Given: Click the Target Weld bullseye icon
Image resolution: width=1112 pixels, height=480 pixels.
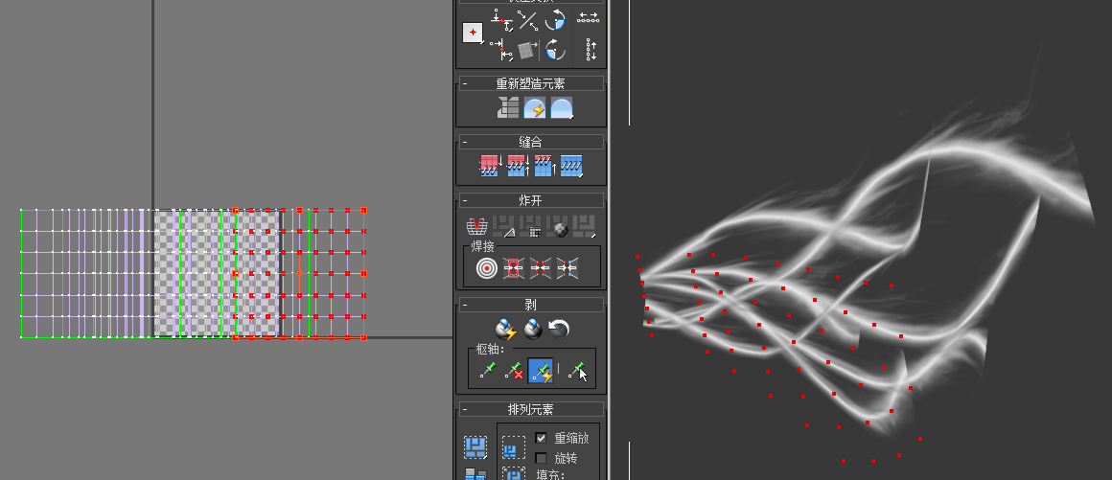Looking at the screenshot, I should 487,267.
